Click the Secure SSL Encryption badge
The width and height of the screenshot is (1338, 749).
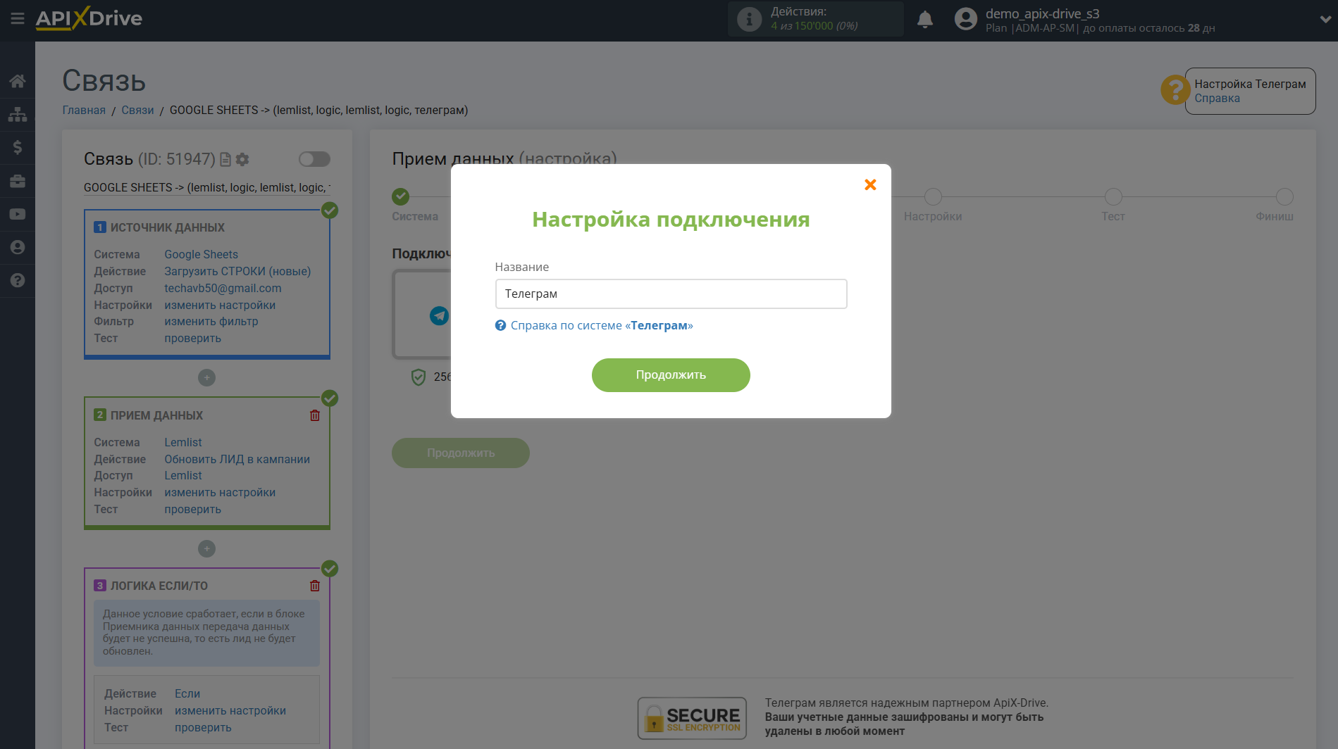(691, 718)
